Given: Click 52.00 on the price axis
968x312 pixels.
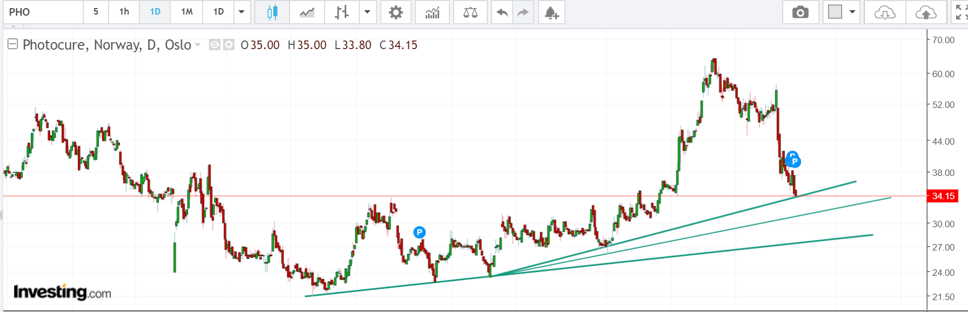Looking at the screenshot, I should pos(943,105).
